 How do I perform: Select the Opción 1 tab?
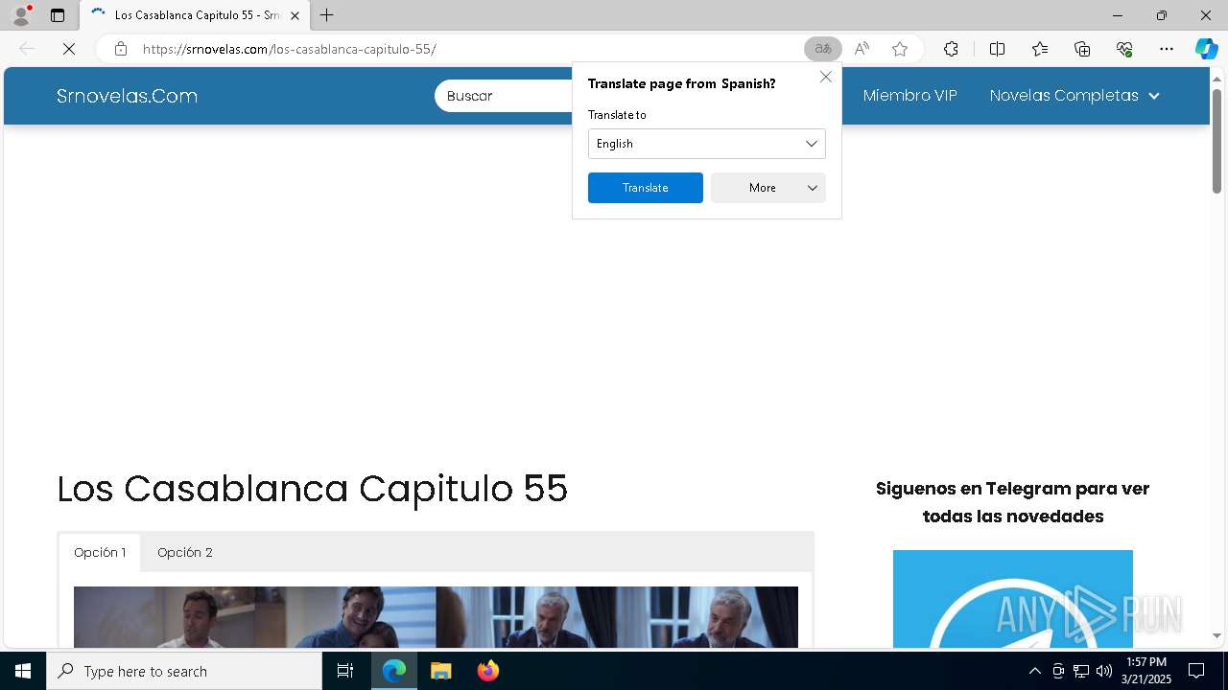(100, 553)
